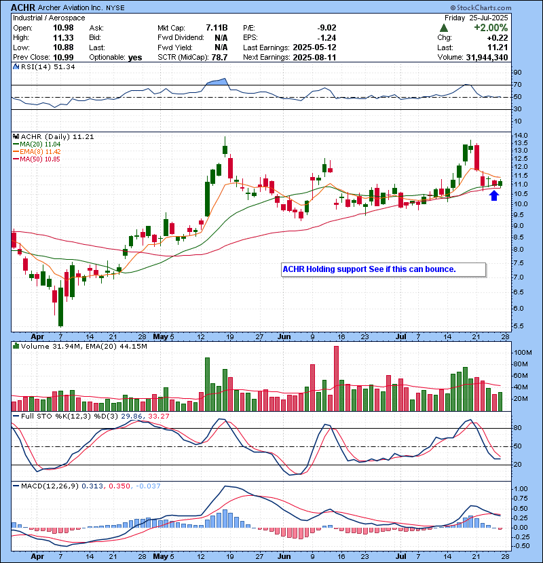Click the RSI(14) 51.34 indicator label
543x563 pixels.
pyautogui.click(x=48, y=66)
